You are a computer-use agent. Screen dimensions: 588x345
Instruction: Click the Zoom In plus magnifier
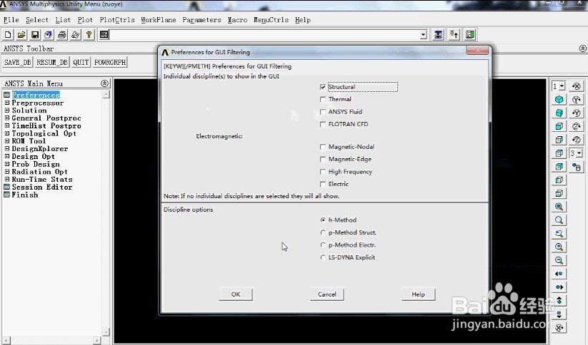(x=559, y=247)
